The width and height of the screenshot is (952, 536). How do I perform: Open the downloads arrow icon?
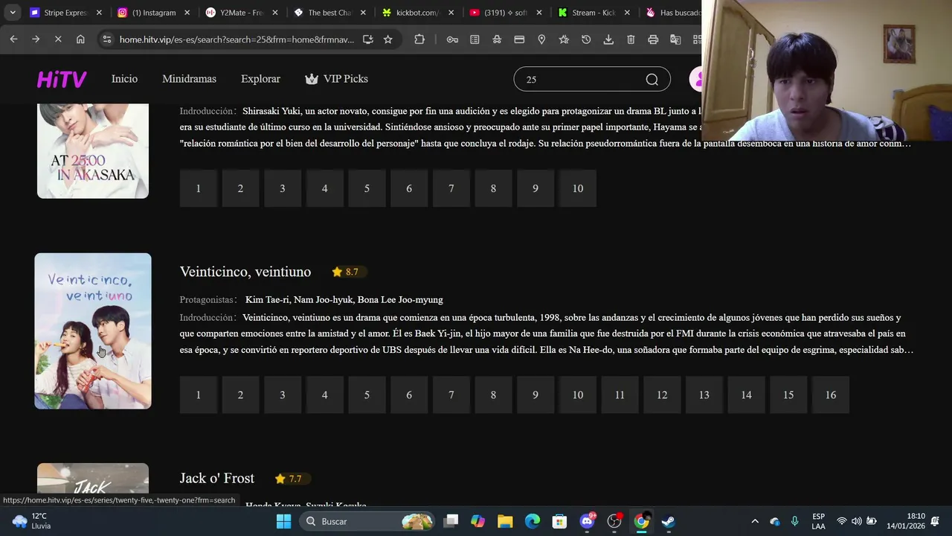[608, 39]
